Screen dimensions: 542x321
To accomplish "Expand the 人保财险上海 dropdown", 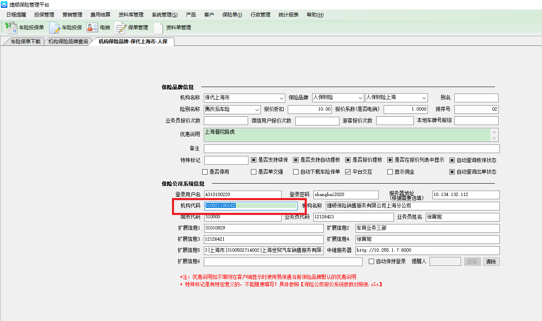I will pyautogui.click(x=424, y=98).
